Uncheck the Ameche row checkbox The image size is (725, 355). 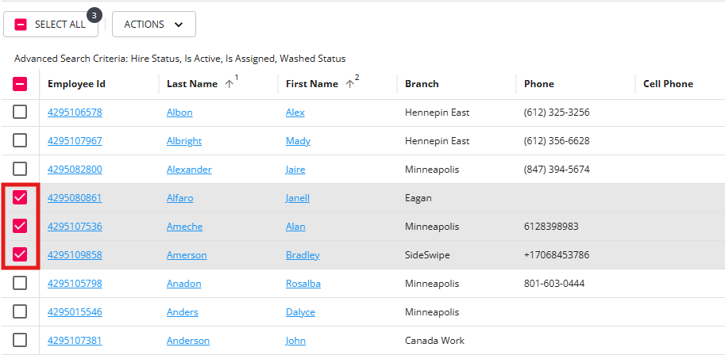point(20,226)
